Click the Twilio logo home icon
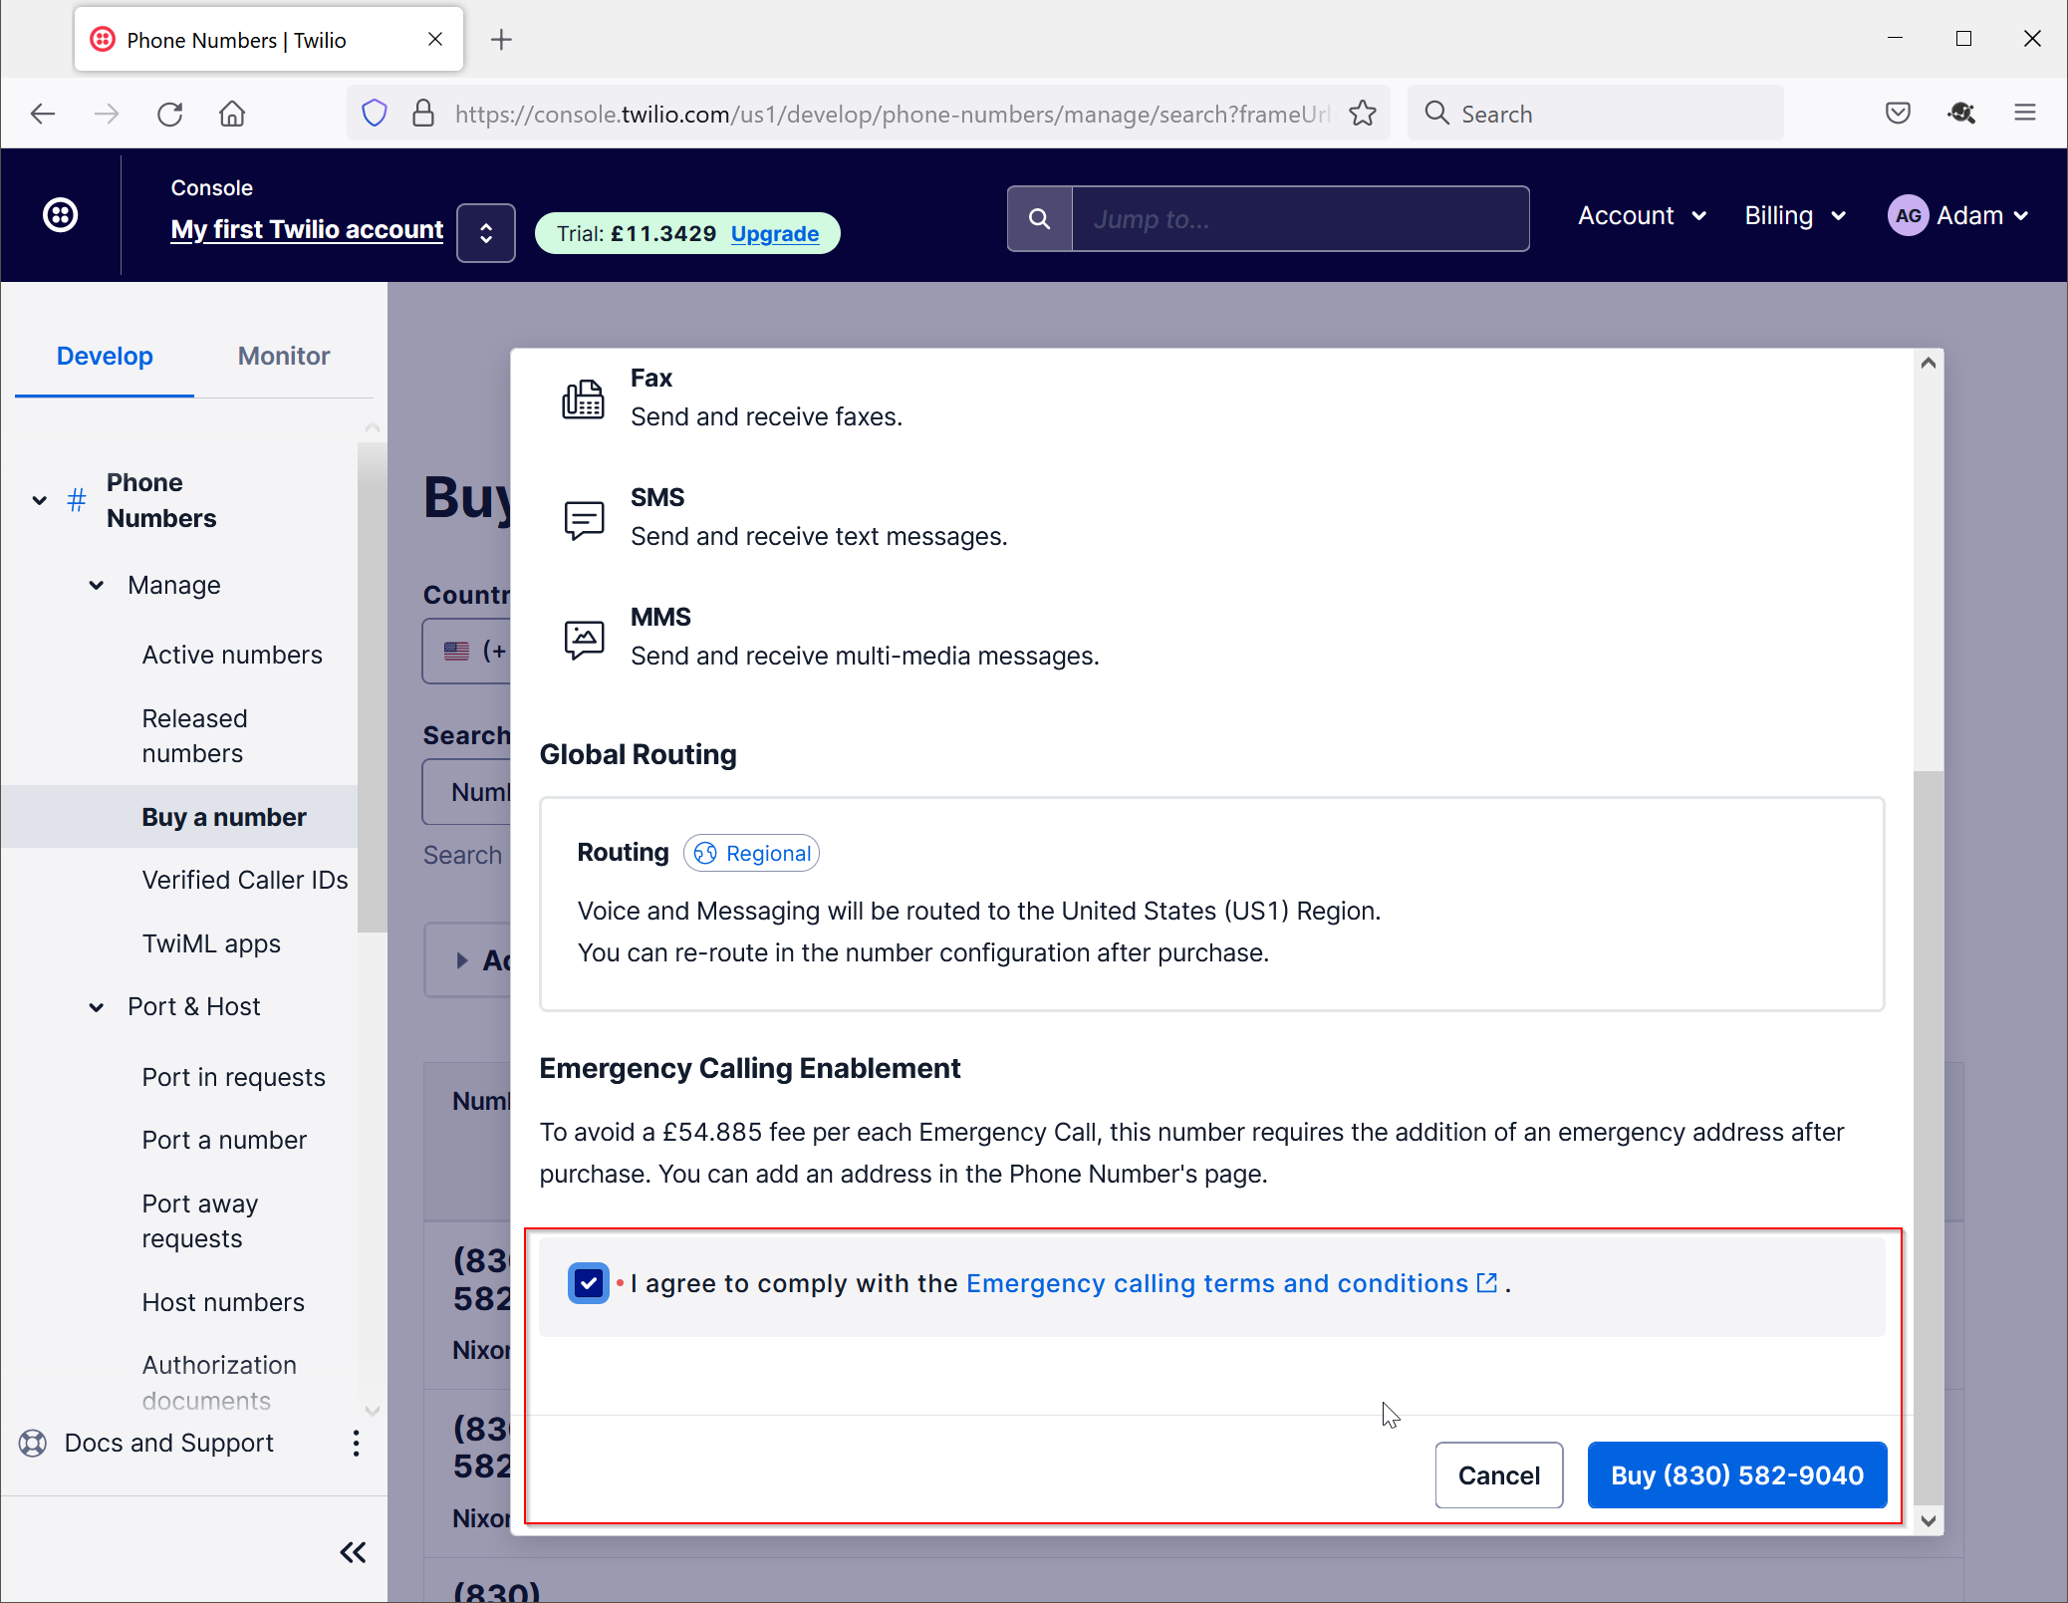The image size is (2068, 1603). 61,215
